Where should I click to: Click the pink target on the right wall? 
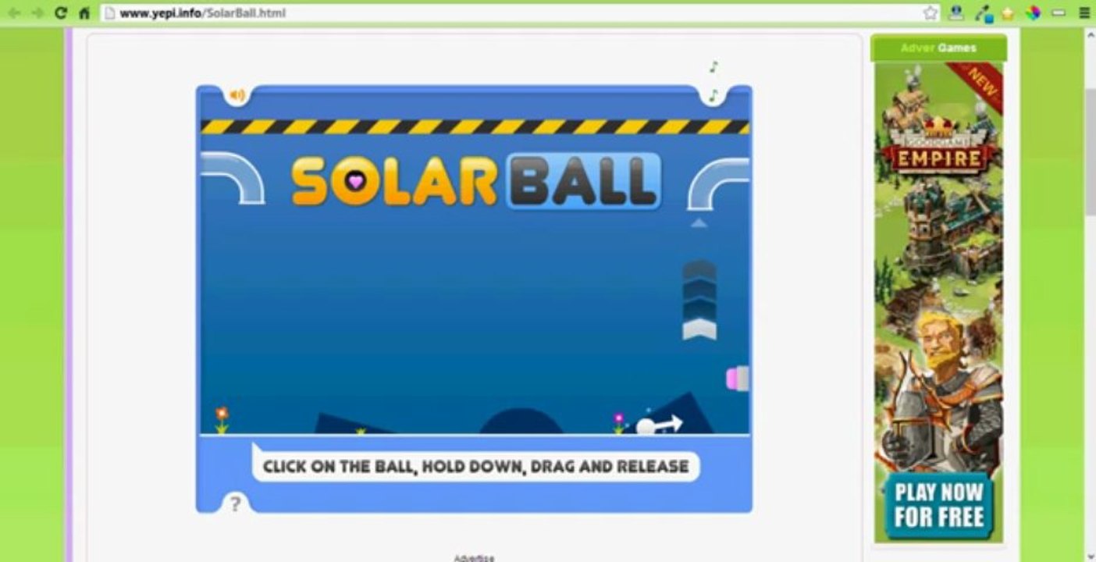pos(737,379)
